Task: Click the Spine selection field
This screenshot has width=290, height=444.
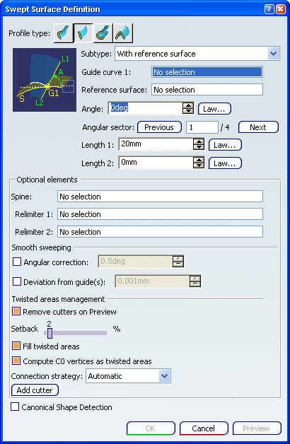Action: 160,197
